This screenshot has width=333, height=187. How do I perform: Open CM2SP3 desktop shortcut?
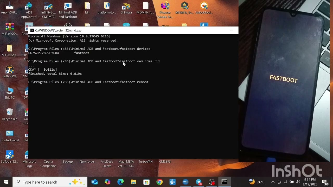165,161
